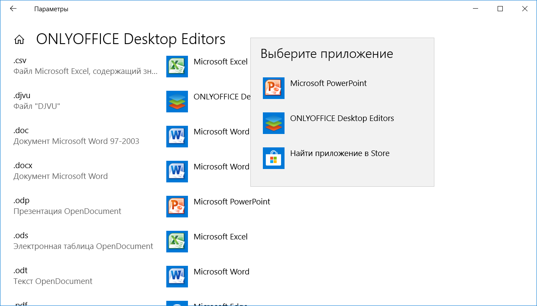Screen dimensions: 537x306
Task: Click 'Файл "DJVU"' description
Action: [x=37, y=106]
